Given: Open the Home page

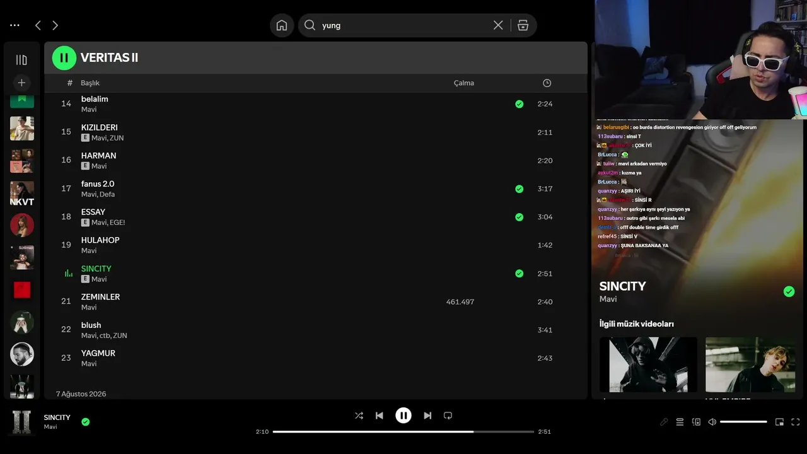Looking at the screenshot, I should tap(282, 25).
